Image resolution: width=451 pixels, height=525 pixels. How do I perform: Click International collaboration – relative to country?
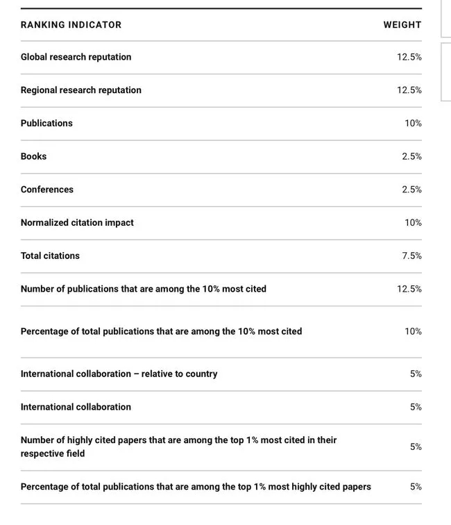[x=119, y=374]
